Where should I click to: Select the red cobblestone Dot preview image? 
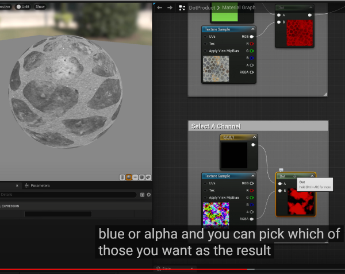pyautogui.click(x=300, y=33)
